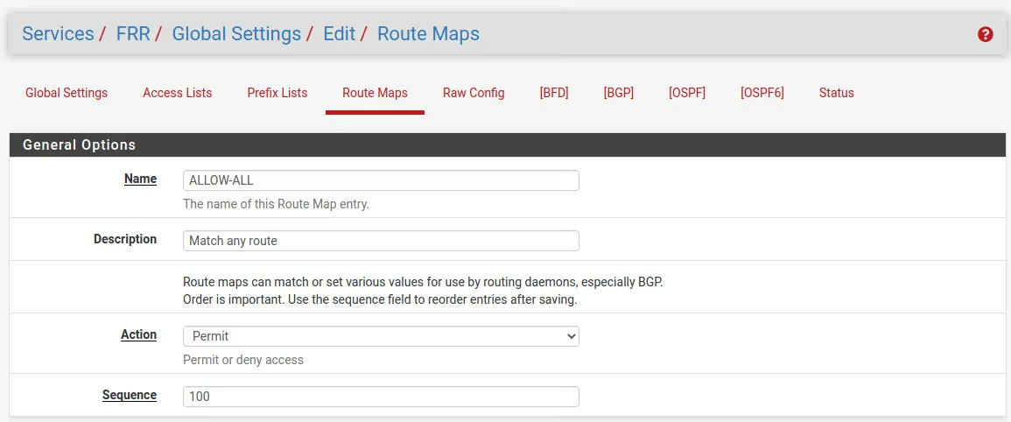Open the help icon in the header
Viewport: 1011px width, 422px height.
[985, 35]
